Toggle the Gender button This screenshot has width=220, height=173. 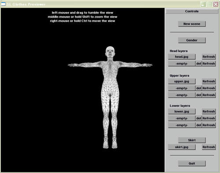(x=192, y=40)
